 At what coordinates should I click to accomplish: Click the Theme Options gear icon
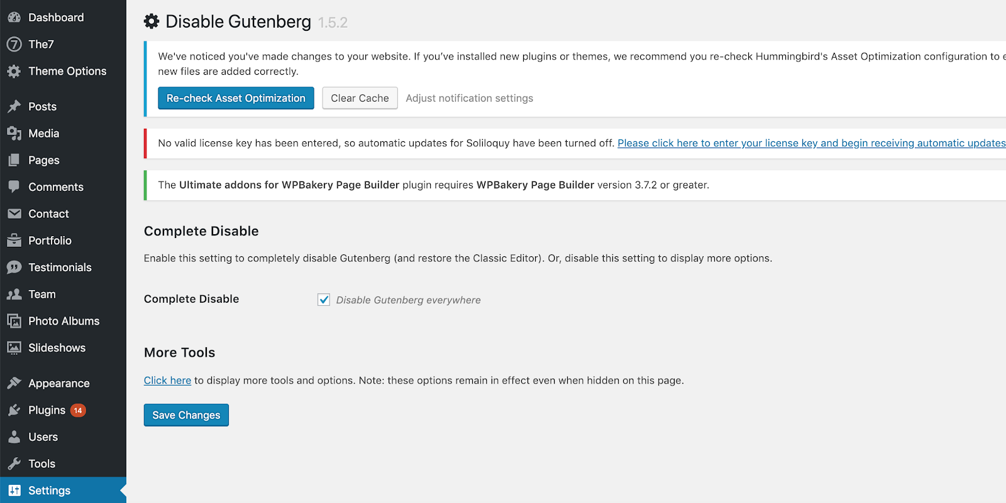click(x=14, y=72)
